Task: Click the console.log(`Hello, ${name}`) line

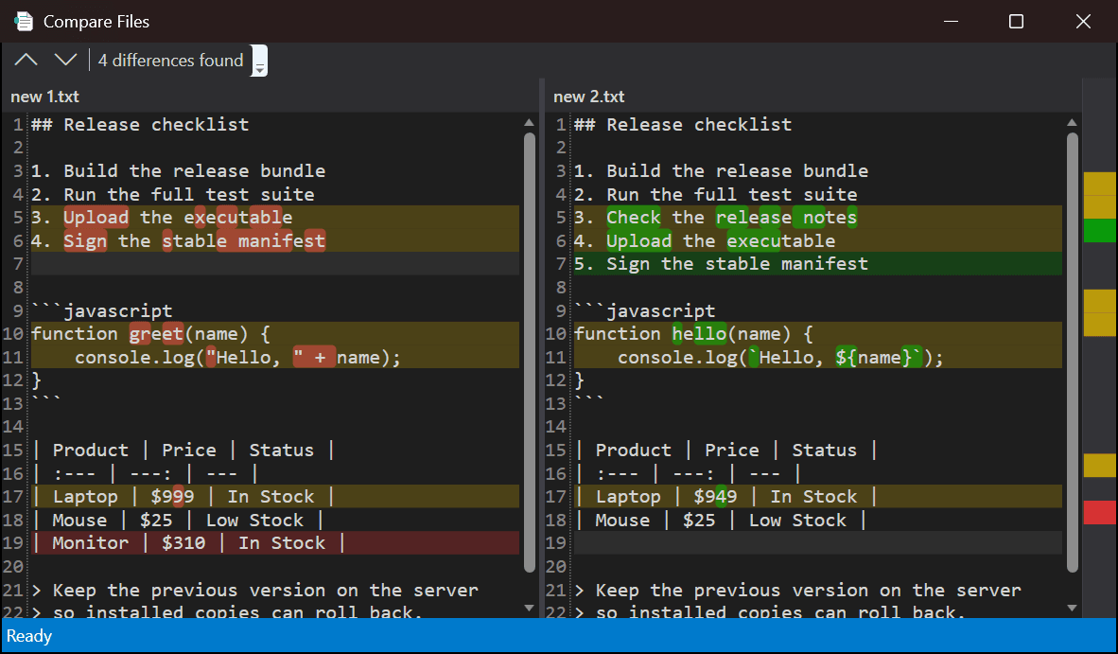Action: pyautogui.click(x=818, y=358)
